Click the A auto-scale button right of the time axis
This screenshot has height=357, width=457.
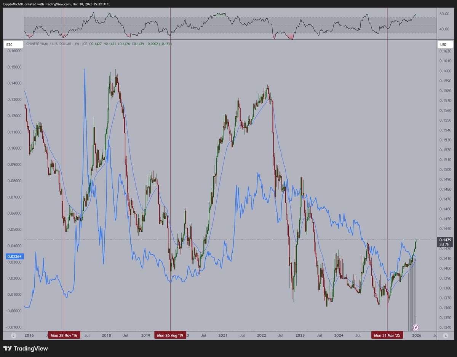[445, 336]
